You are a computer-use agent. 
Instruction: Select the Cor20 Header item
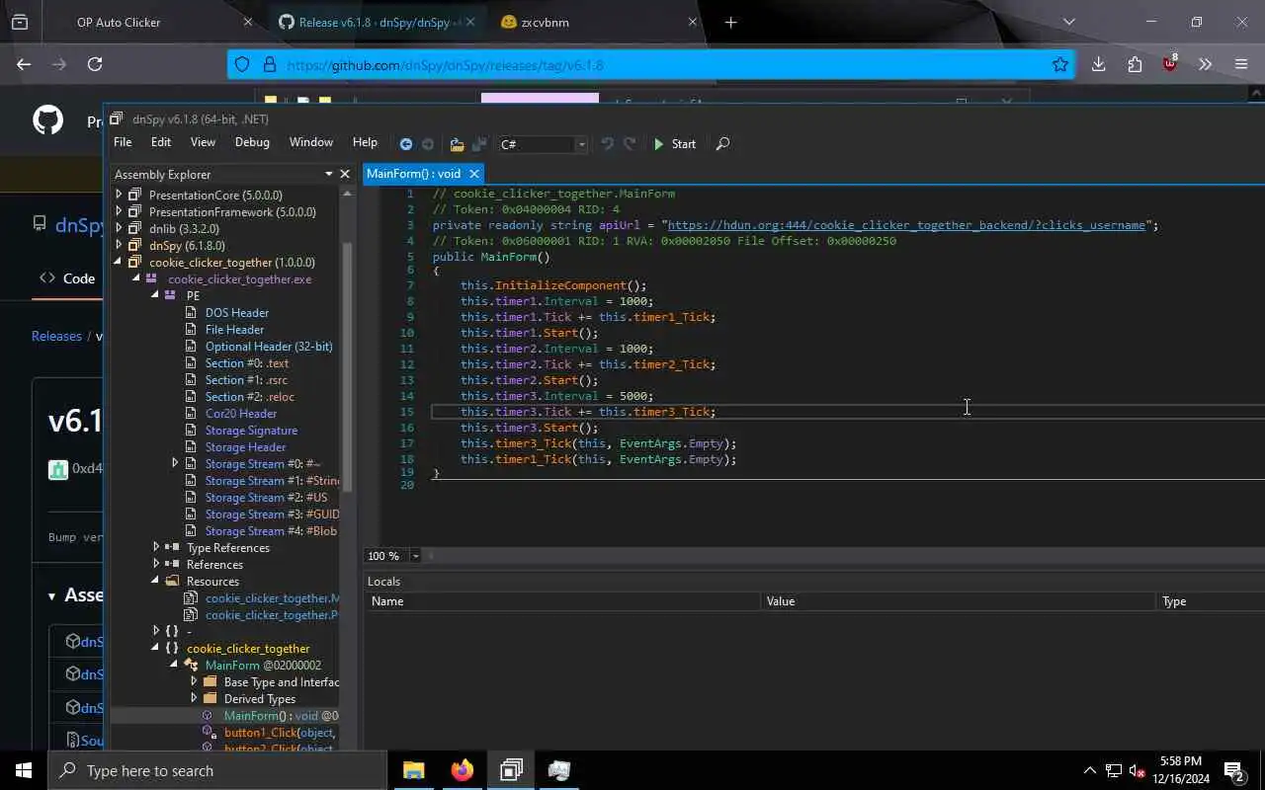pyautogui.click(x=241, y=414)
